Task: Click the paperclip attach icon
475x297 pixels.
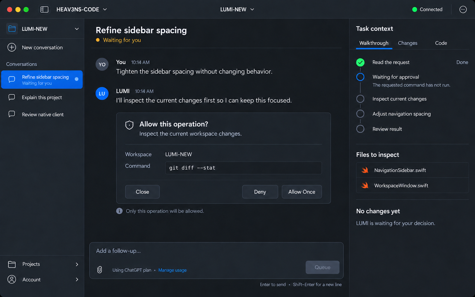Action: coord(100,270)
